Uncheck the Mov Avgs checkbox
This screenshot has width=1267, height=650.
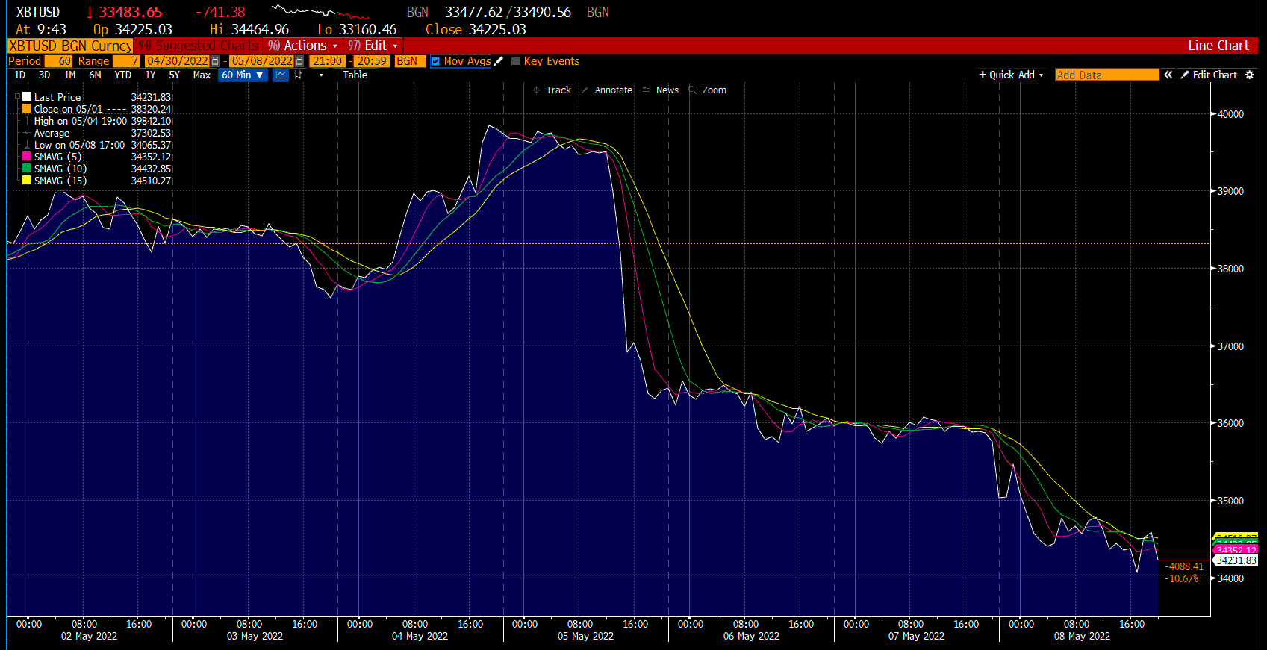pyautogui.click(x=435, y=62)
